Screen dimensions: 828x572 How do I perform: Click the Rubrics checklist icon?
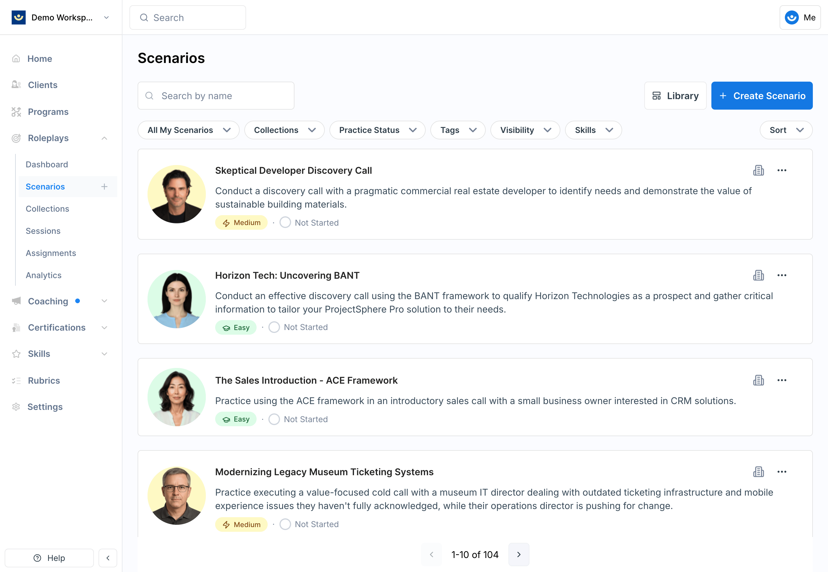point(16,381)
